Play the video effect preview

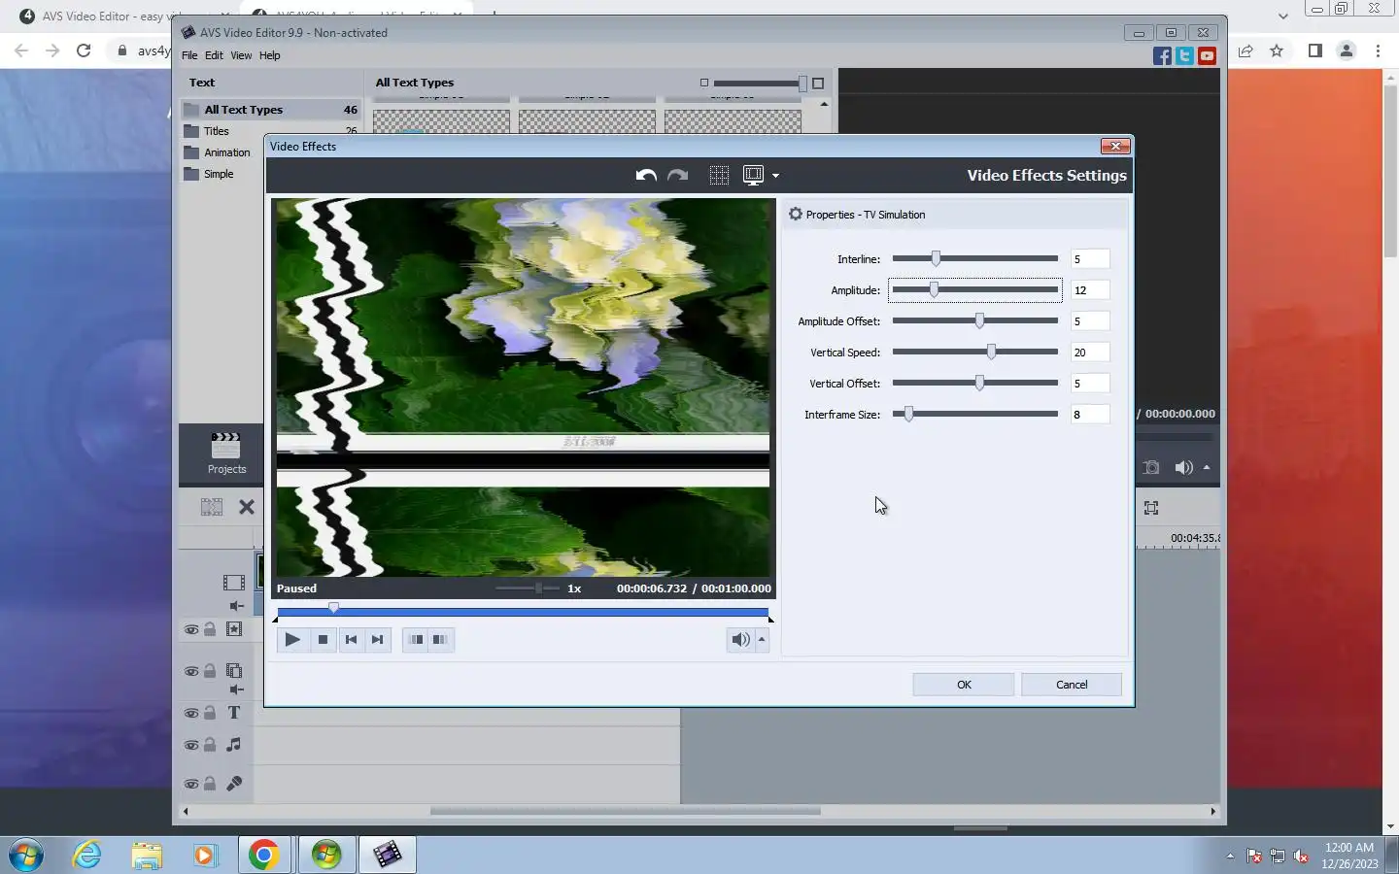coord(292,639)
